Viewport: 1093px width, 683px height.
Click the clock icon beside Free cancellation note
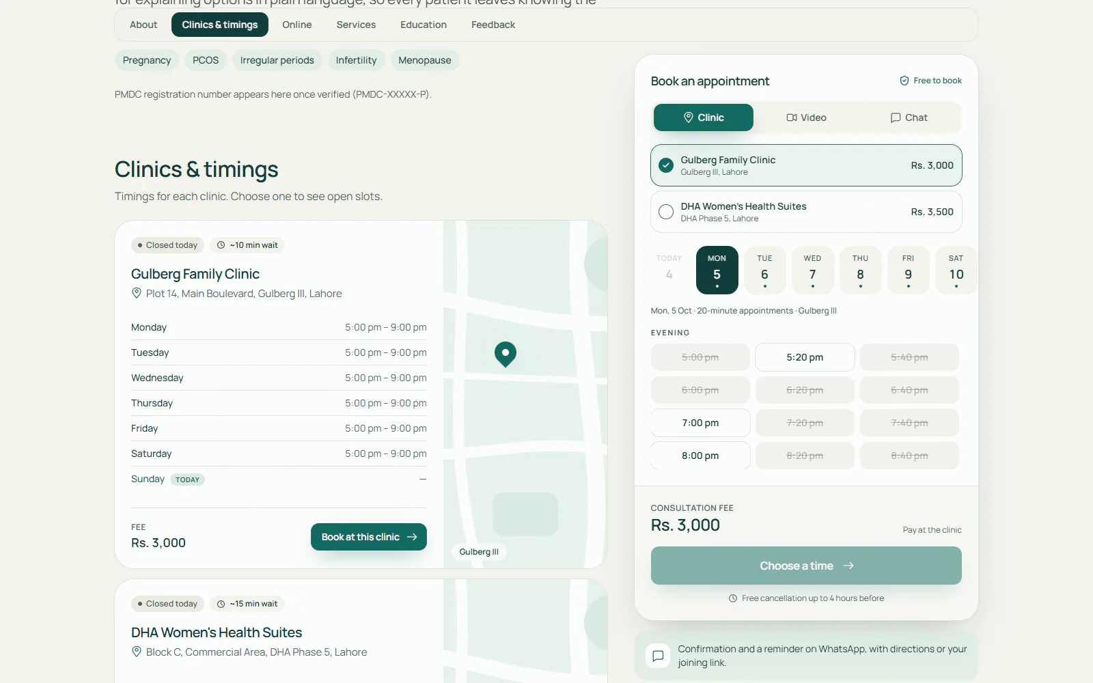[x=733, y=598]
